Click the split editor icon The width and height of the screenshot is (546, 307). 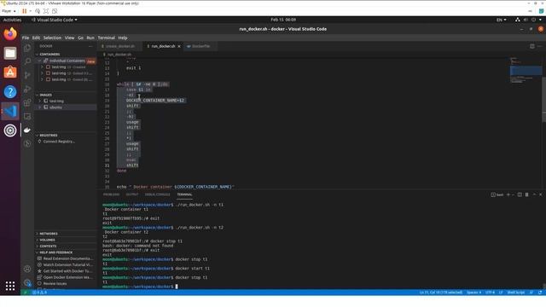tap(532, 46)
